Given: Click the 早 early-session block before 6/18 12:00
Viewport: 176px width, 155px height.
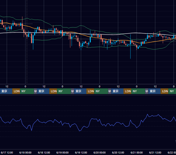Looking at the screenshot, I should (35, 91).
